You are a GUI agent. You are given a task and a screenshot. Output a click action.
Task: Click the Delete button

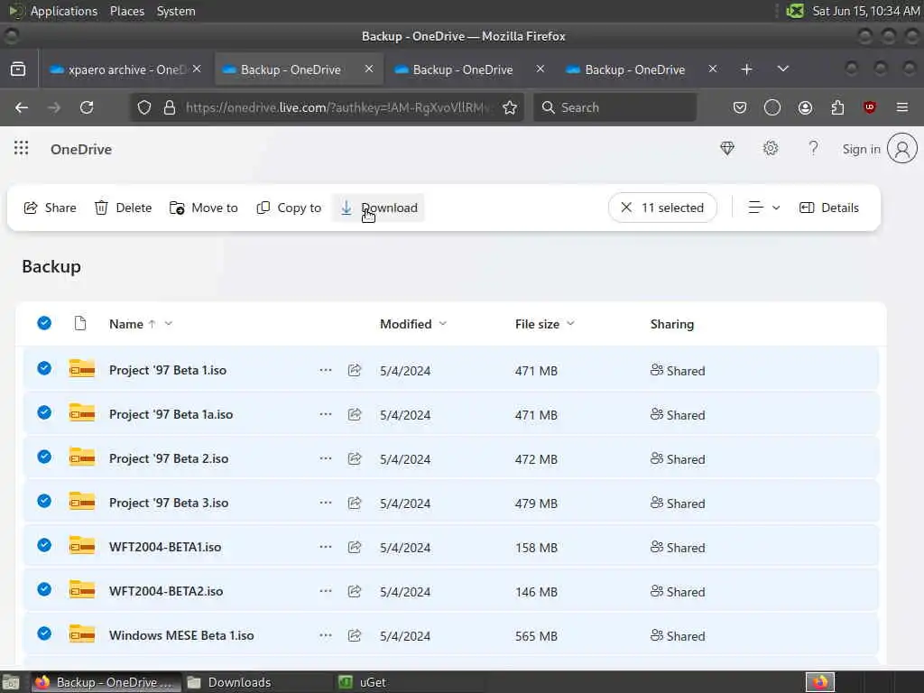(123, 208)
